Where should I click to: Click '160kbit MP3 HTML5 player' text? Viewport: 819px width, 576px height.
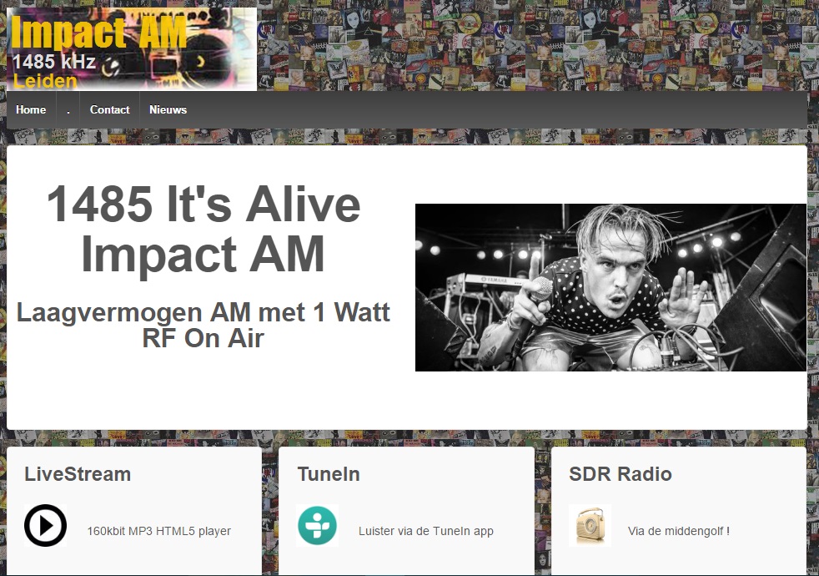(158, 531)
